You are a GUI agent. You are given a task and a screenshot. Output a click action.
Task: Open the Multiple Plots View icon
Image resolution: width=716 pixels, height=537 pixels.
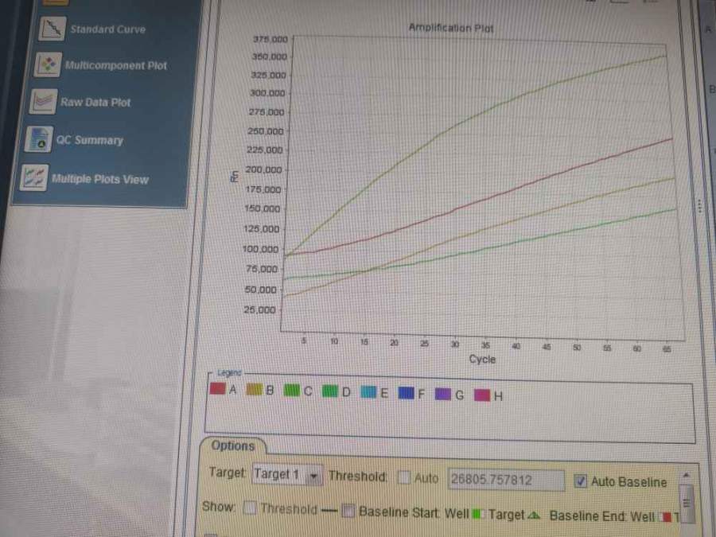pyautogui.click(x=33, y=177)
